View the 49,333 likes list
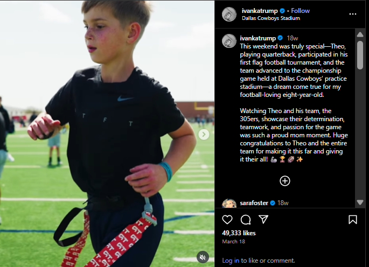Viewport: 369px width, 267px height. [239, 233]
